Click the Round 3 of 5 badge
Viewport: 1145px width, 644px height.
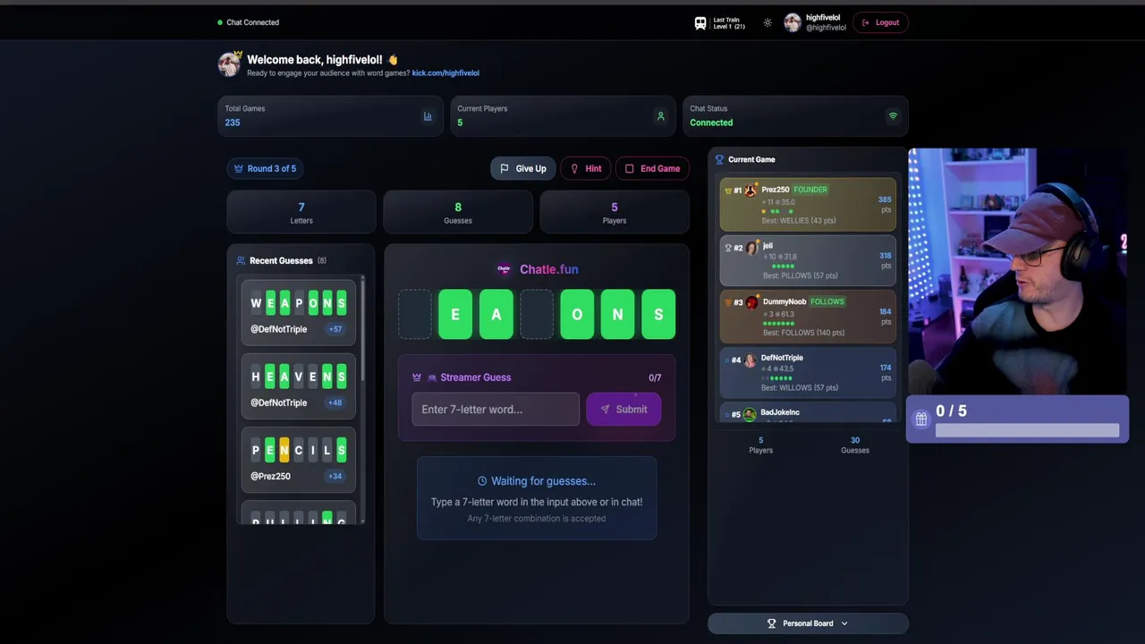pos(265,168)
